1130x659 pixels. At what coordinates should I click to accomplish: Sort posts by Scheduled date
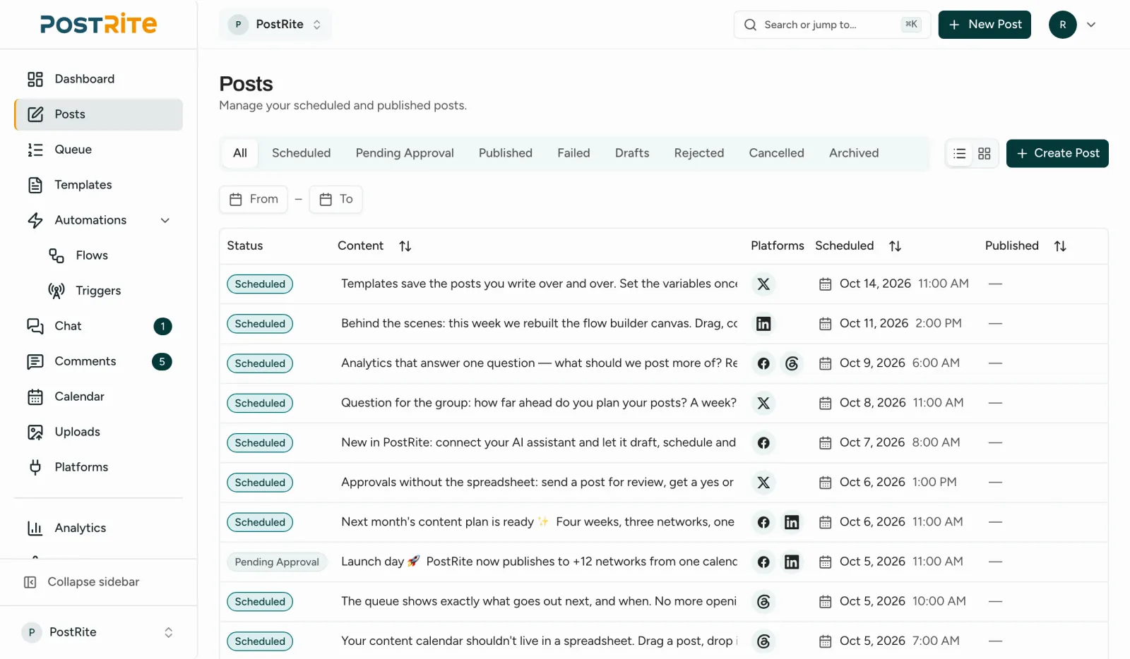(x=895, y=246)
